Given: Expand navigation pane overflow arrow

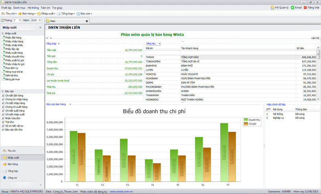Looking at the screenshot, I should coord(41,185).
